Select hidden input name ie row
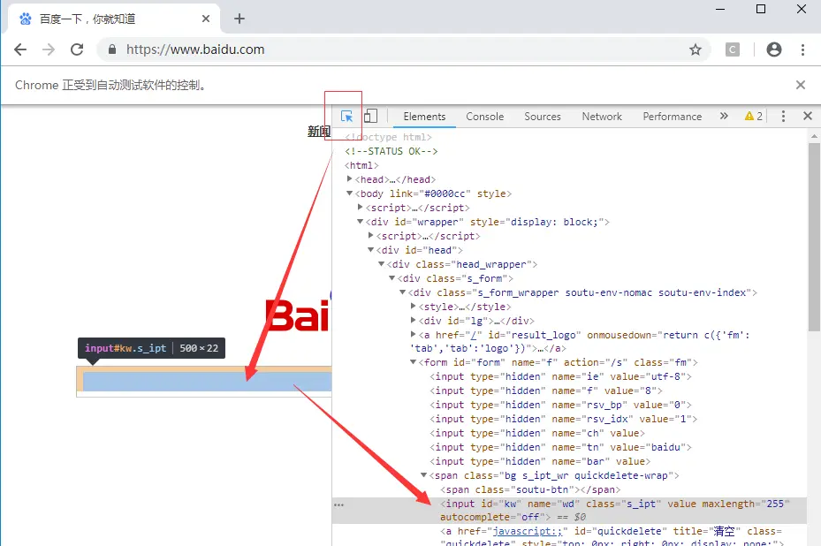Viewport: 821px width, 546px height. tap(561, 377)
